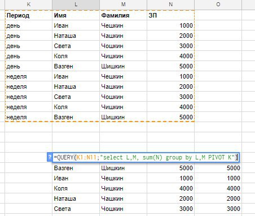This screenshot has width=255, height=216.
Task: Click 'день' cell in the Наташа Чашкин row
Action: pos(29,36)
